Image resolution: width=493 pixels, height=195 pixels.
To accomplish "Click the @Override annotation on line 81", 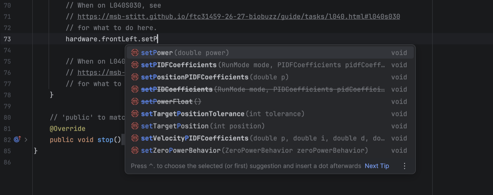I will click(x=67, y=129).
